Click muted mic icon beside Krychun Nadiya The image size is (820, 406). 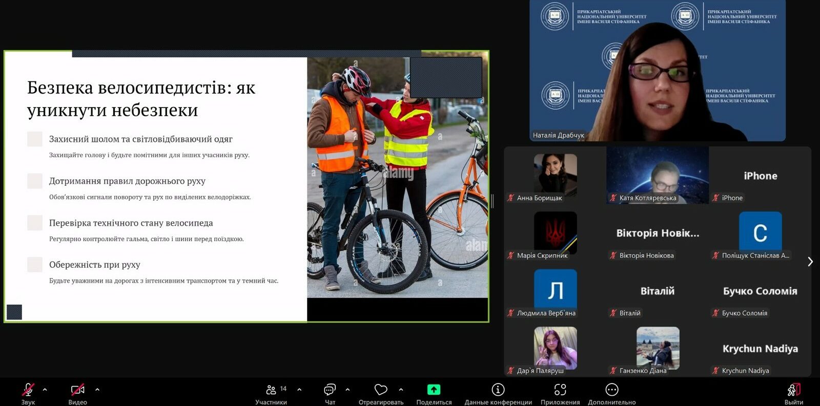(x=715, y=371)
